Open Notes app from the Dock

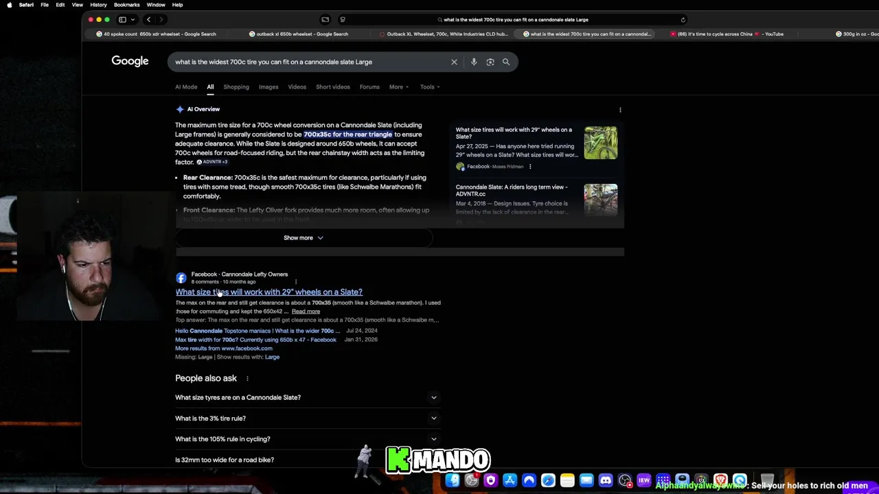pos(567,480)
